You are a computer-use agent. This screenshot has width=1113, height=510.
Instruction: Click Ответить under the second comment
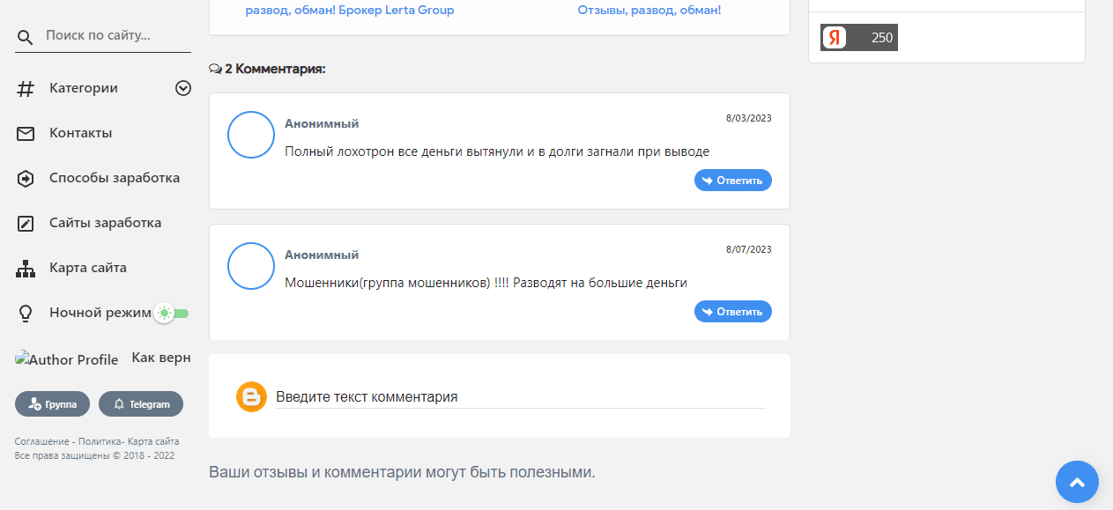coord(732,311)
